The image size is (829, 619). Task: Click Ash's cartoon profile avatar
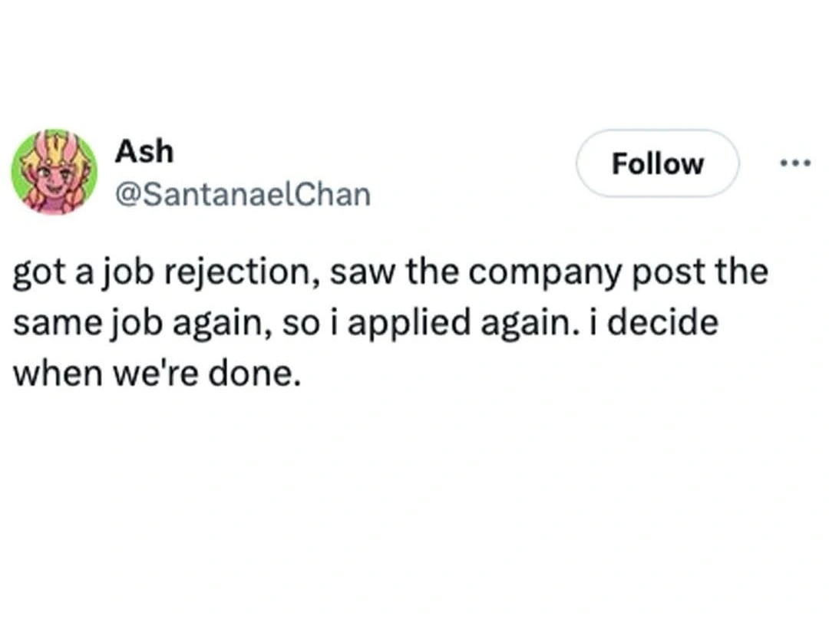coord(54,172)
